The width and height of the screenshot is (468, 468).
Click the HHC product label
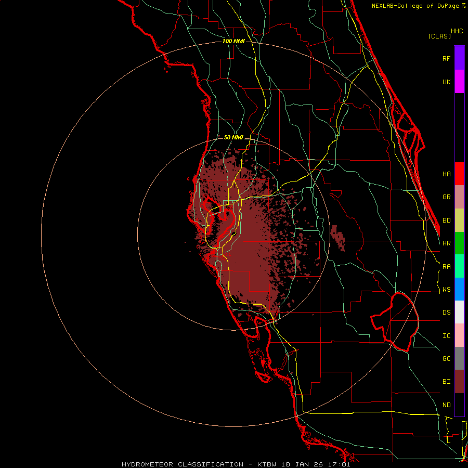click(457, 31)
